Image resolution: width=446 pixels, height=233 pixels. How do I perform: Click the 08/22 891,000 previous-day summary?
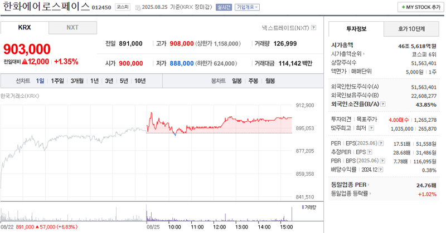point(39,227)
